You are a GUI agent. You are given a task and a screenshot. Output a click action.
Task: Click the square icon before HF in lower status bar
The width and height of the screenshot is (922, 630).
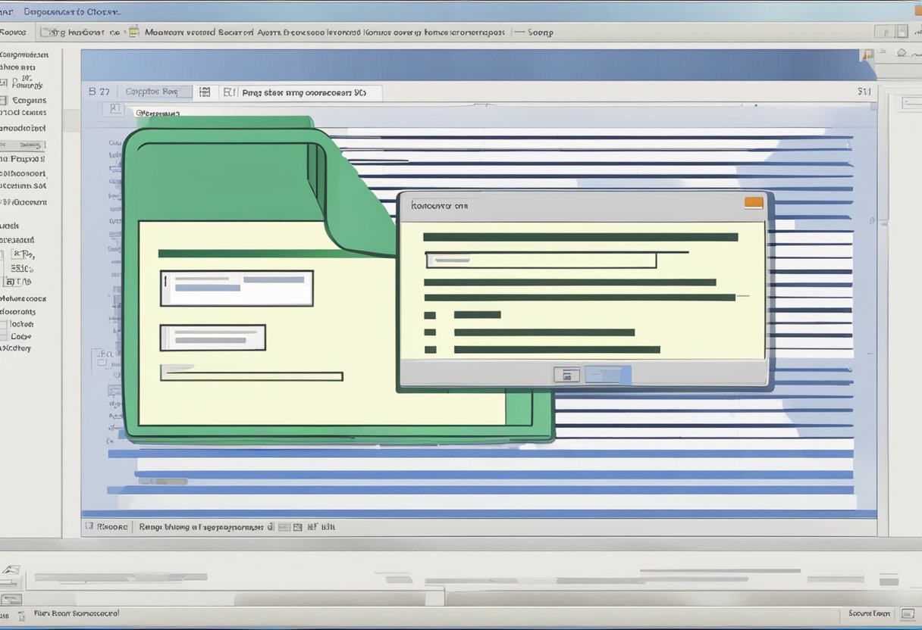297,526
